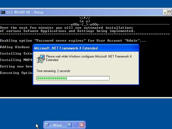The height and width of the screenshot is (129, 172).
Task: Click the "Installing Exte" console line
Action: click(x=16, y=53)
